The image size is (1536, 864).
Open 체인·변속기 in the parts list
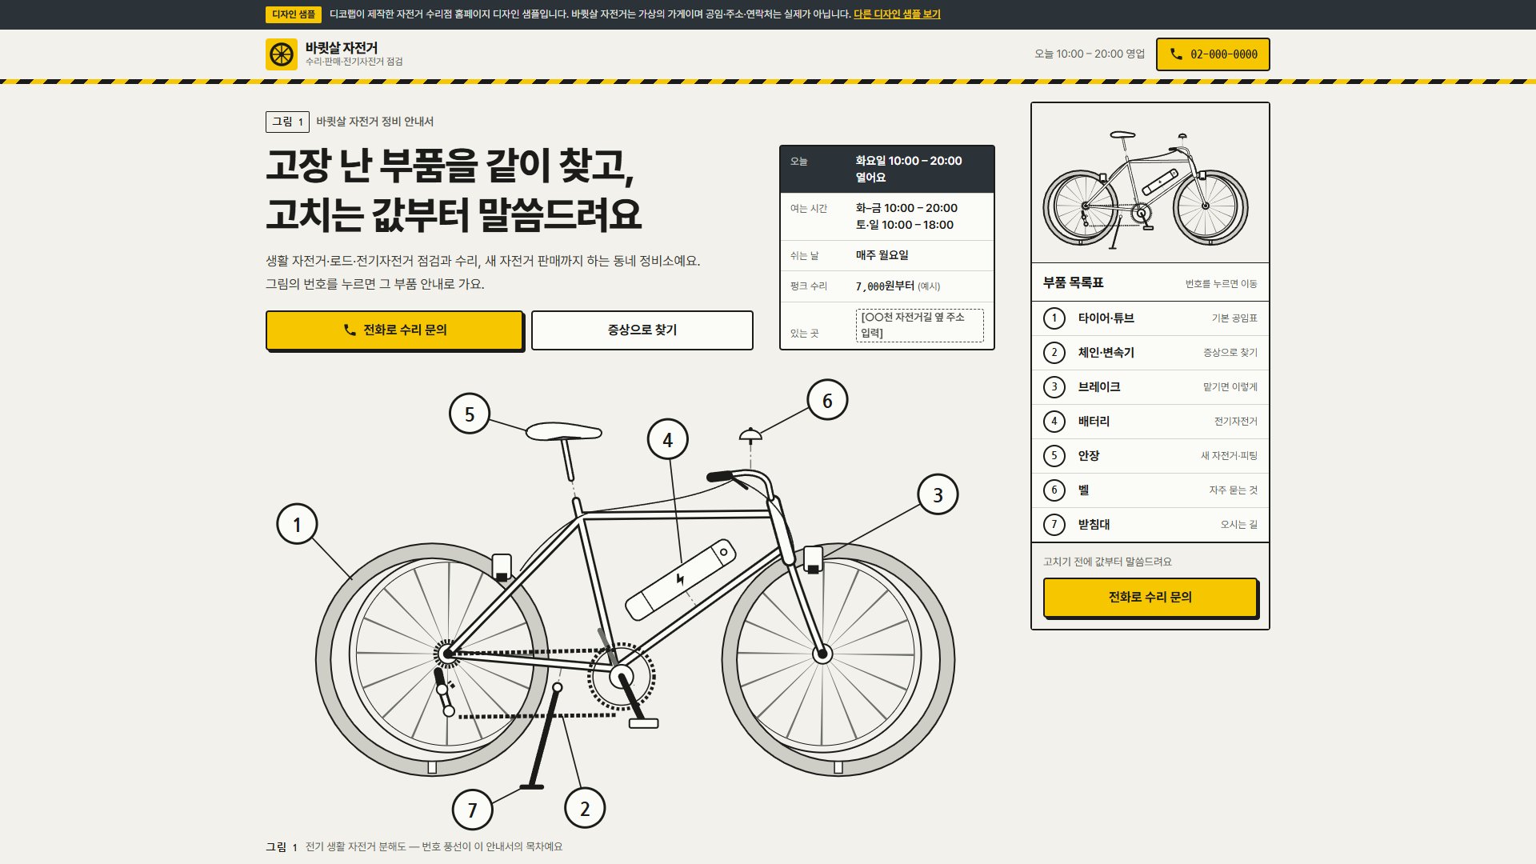coord(1150,353)
